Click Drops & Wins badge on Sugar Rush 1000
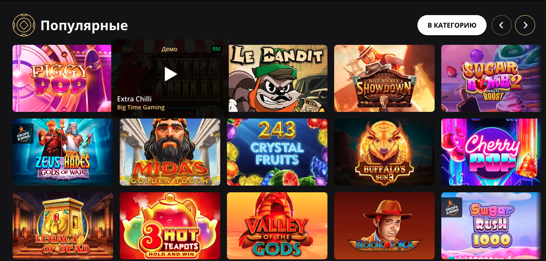This screenshot has height=261, width=546. point(452,207)
